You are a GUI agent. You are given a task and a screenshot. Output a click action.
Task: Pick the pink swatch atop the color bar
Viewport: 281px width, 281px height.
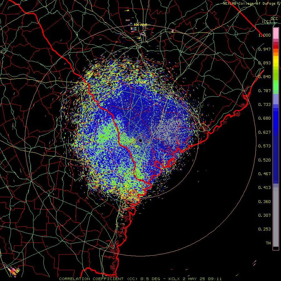point(276,33)
